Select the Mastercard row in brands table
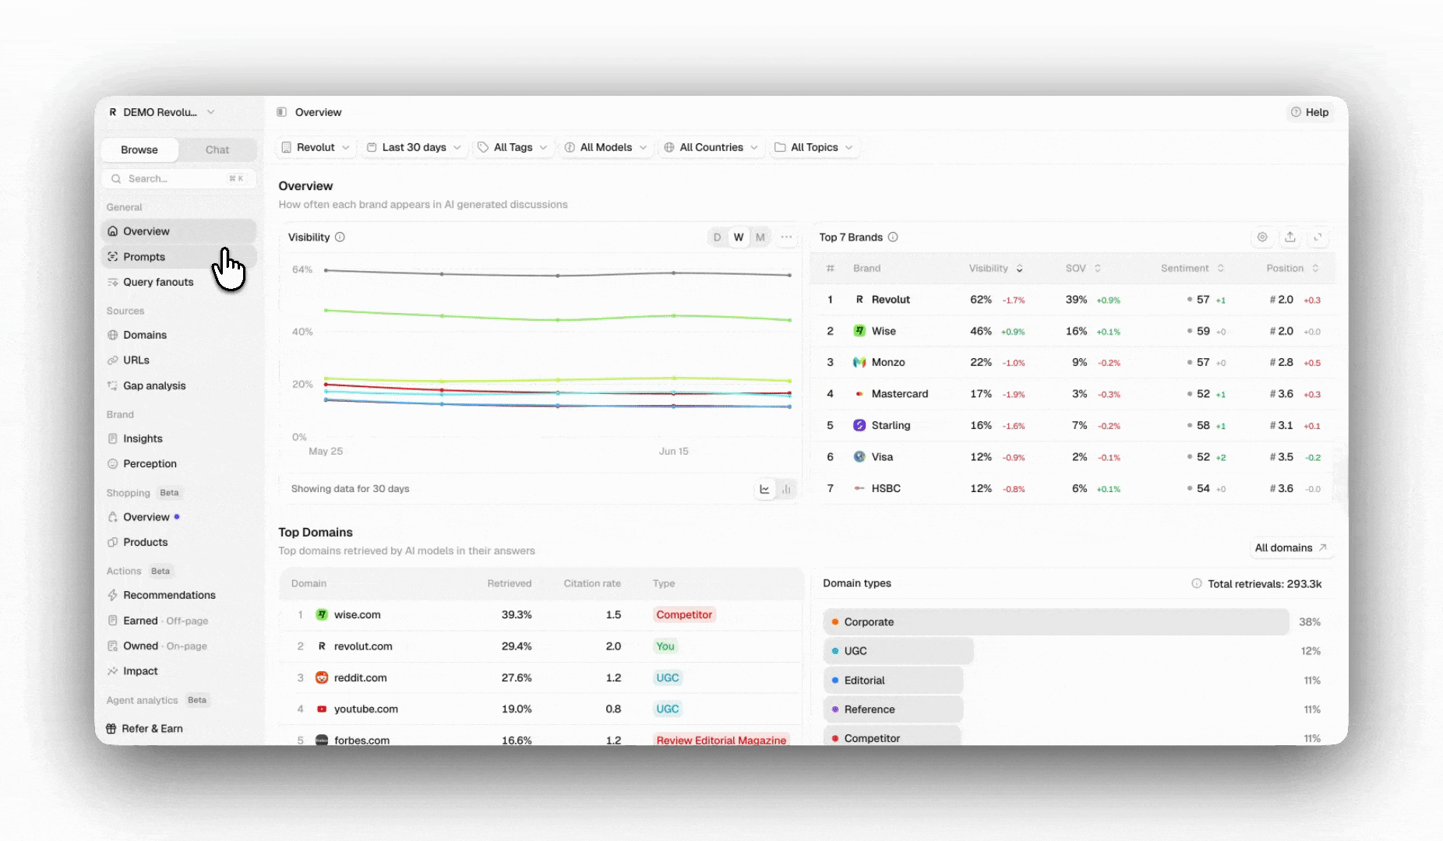 [1074, 394]
